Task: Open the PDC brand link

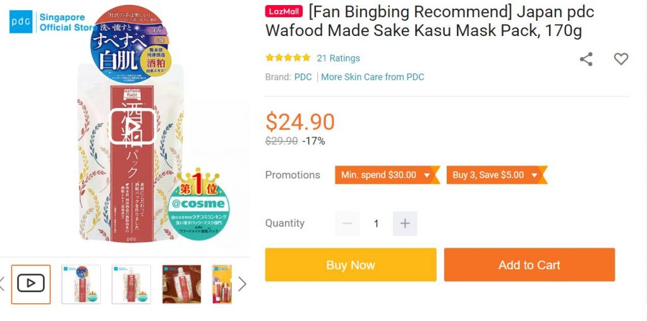Action: [303, 77]
